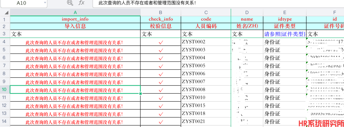Click the check_info header cell
This screenshot has width=344, height=127.
point(161,19)
